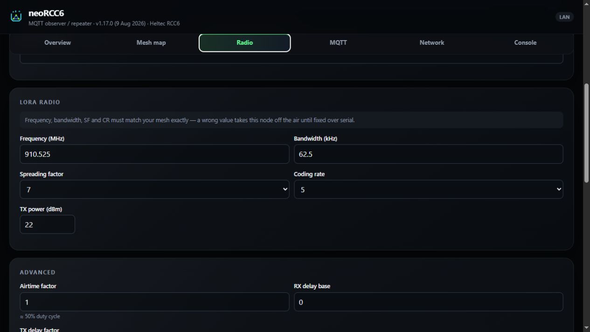Screen dimensions: 590x332
Task: Click the page scrollbar thumb
Action: pos(586,133)
